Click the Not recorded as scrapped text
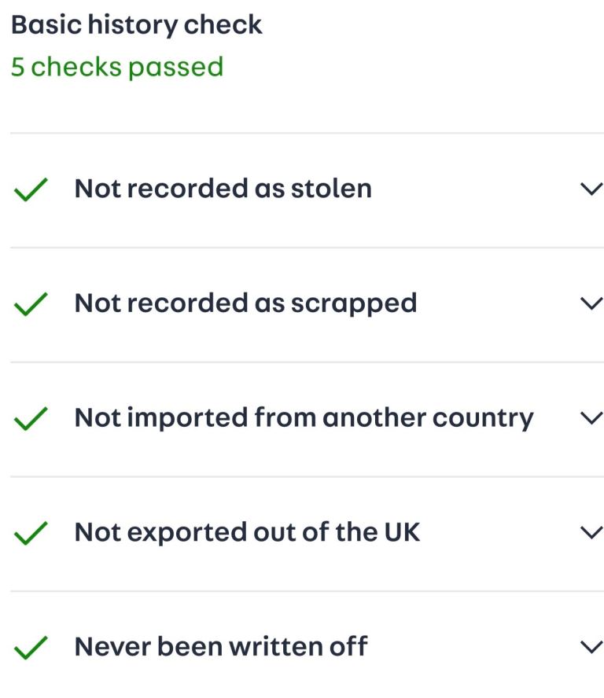604x698 pixels. pos(245,303)
